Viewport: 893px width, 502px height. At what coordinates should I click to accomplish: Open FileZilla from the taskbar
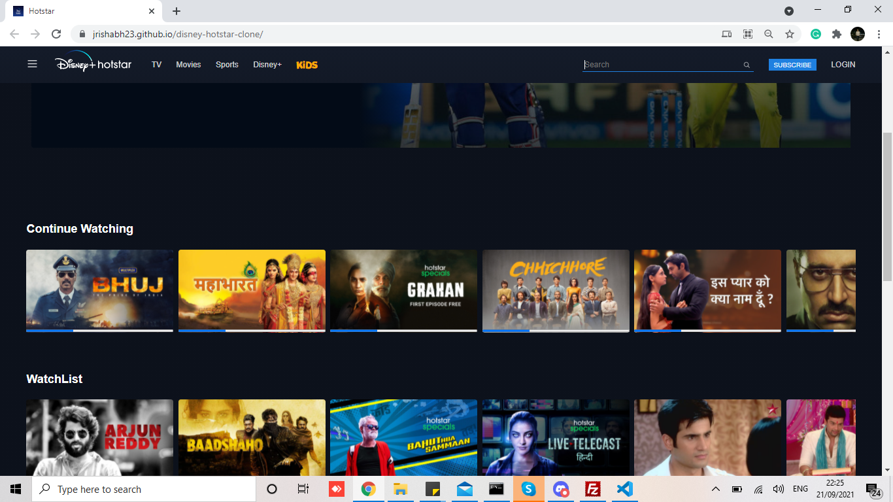tap(592, 489)
